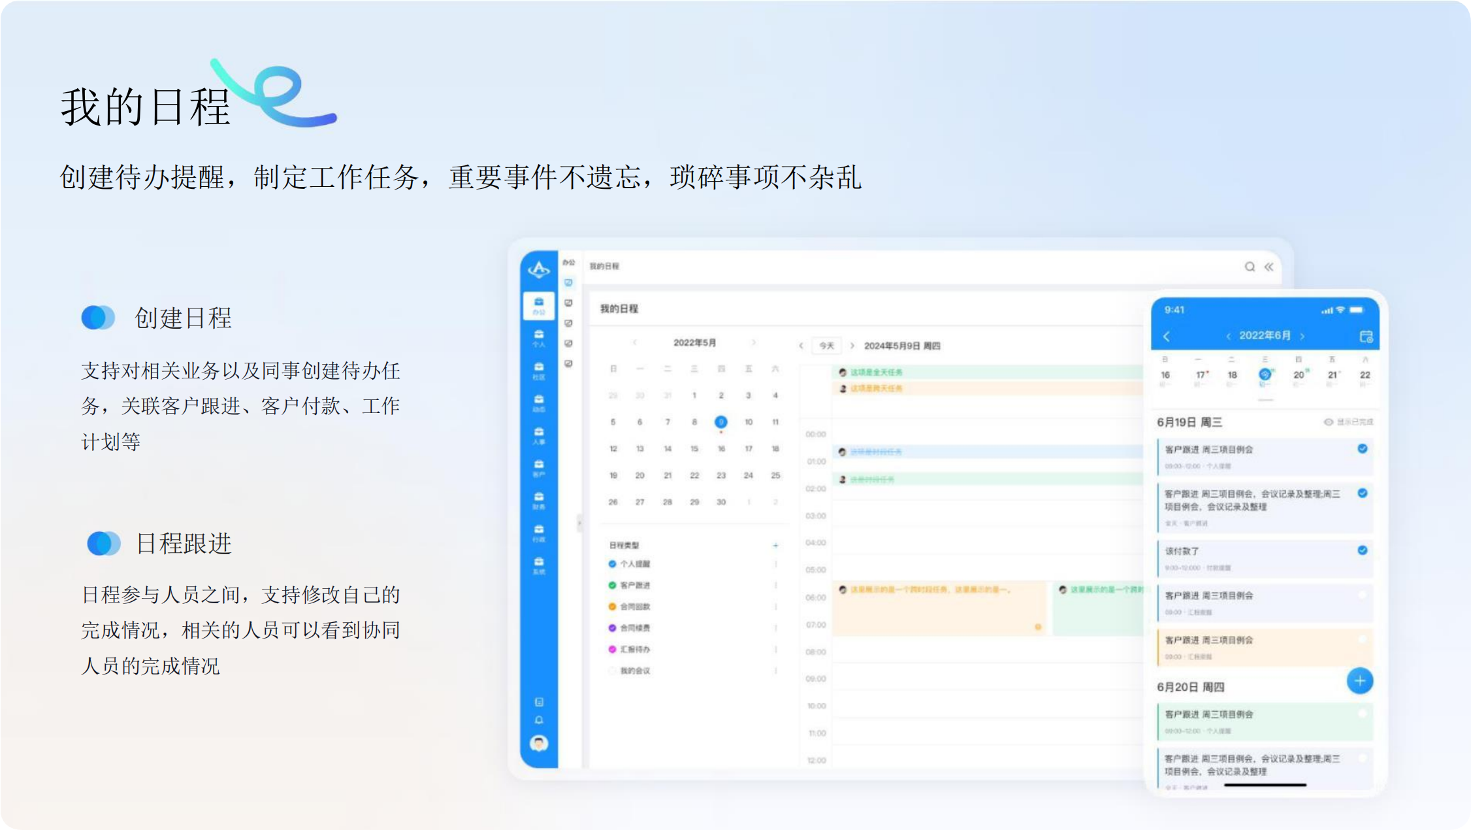Select the 办公 module tab in sidebar
Image resolution: width=1471 pixels, height=830 pixels.
pyautogui.click(x=539, y=305)
